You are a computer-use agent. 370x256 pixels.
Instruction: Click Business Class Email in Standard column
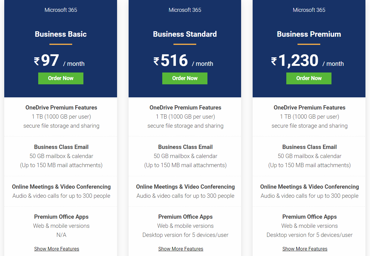[x=185, y=147]
